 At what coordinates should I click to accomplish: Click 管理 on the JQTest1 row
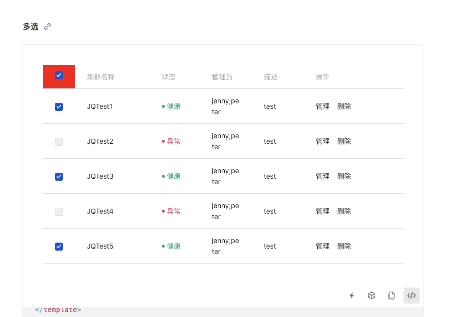322,106
